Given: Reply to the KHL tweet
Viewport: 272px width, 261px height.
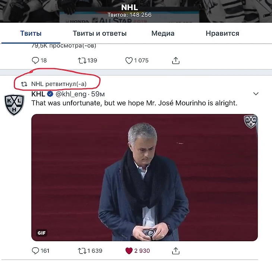Looking at the screenshot, I should click(36, 251).
